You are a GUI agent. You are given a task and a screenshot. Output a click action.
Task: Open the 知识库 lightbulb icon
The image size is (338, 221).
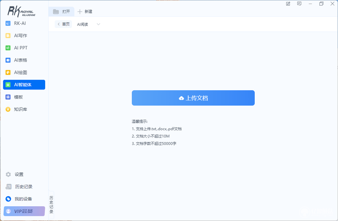tap(8, 109)
